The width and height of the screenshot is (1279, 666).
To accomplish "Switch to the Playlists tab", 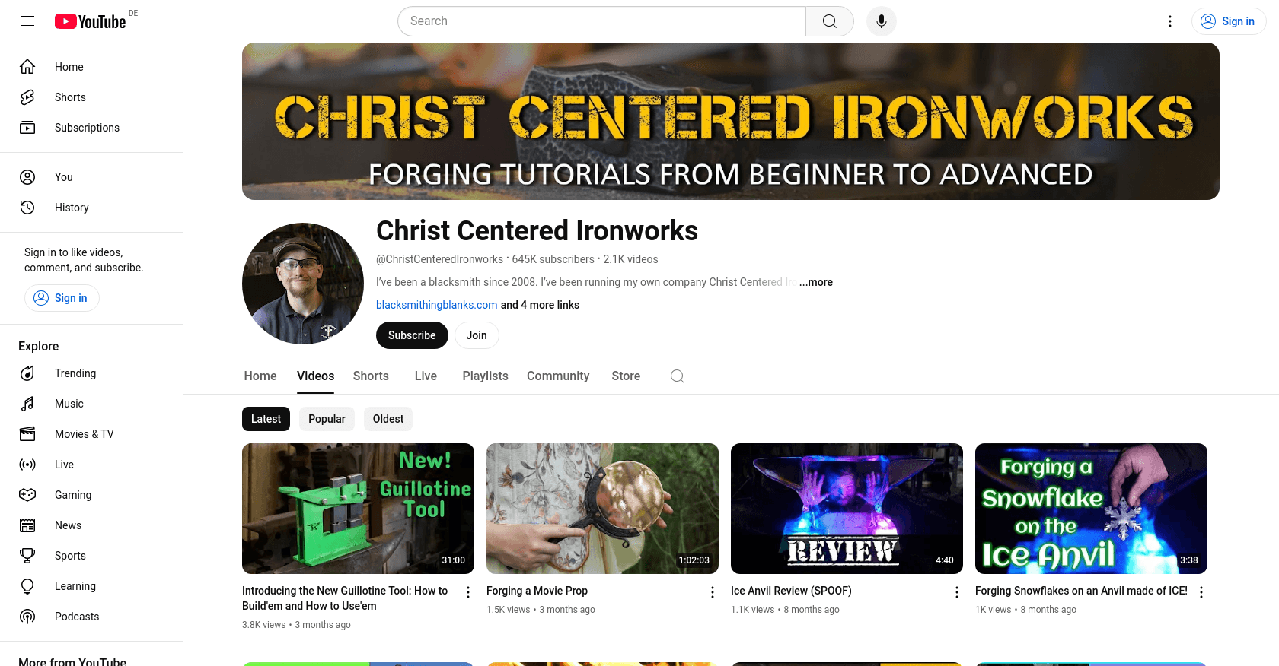I will (485, 376).
